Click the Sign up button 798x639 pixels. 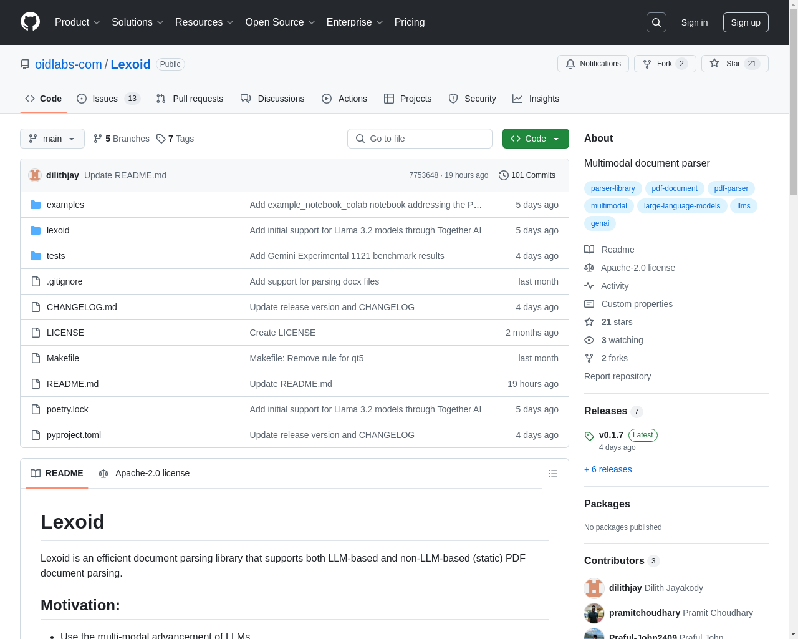point(746,22)
